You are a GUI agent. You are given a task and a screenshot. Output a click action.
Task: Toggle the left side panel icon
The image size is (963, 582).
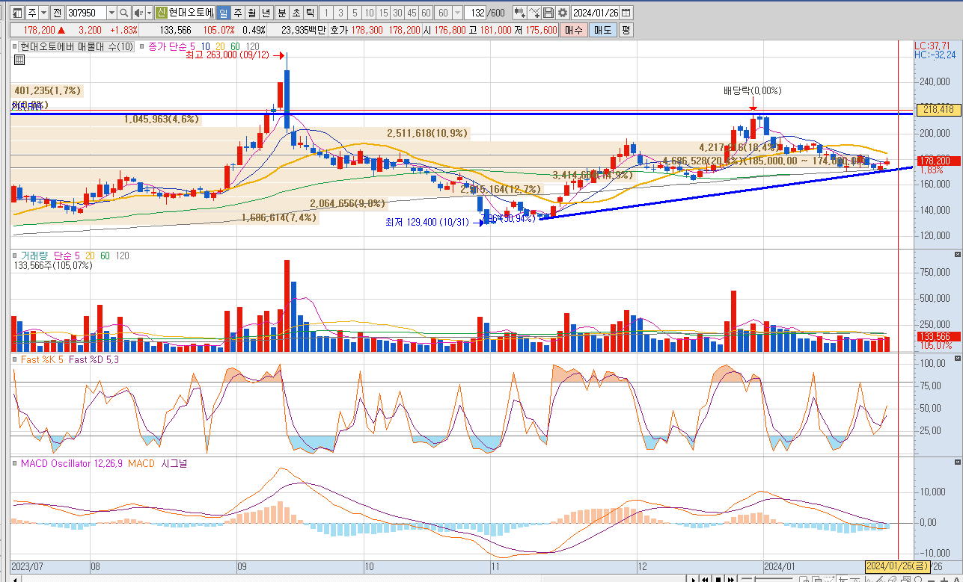coord(17,13)
